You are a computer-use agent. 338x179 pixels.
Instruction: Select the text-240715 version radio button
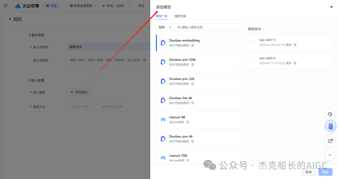pos(254,42)
